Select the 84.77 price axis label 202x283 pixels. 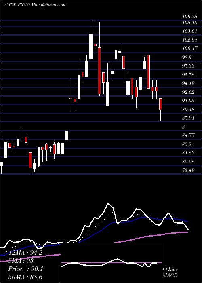[189, 135]
